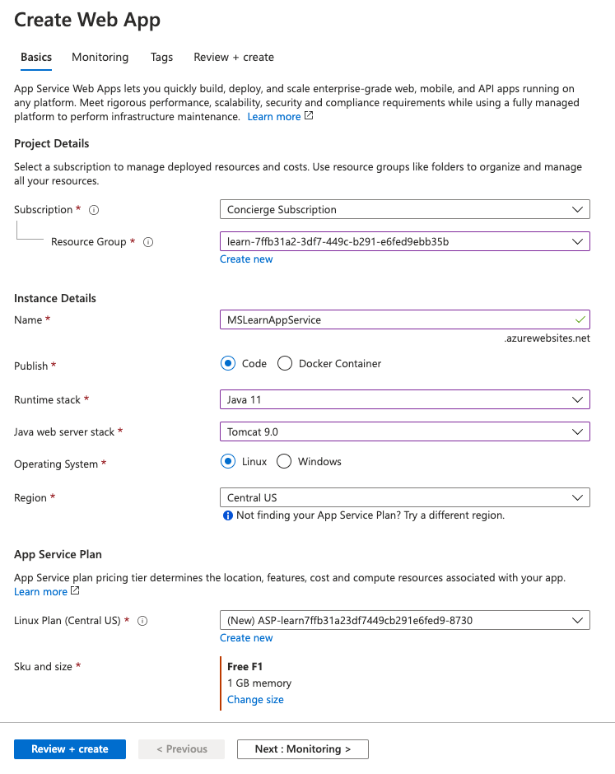The image size is (615, 774).
Task: Click info icon next to Subscription label
Action: click(x=93, y=210)
